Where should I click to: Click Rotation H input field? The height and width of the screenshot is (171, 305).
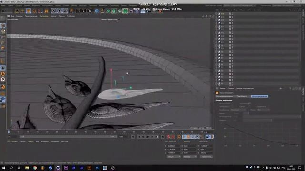click(206, 146)
